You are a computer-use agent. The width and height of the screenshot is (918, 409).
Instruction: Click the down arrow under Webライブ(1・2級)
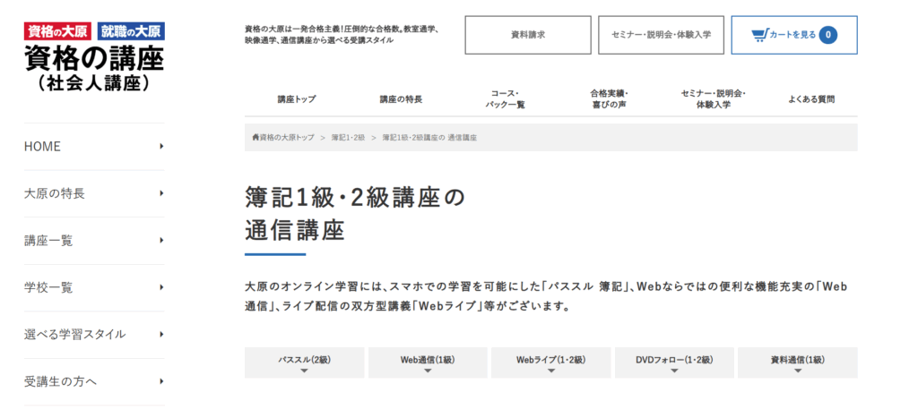point(551,371)
